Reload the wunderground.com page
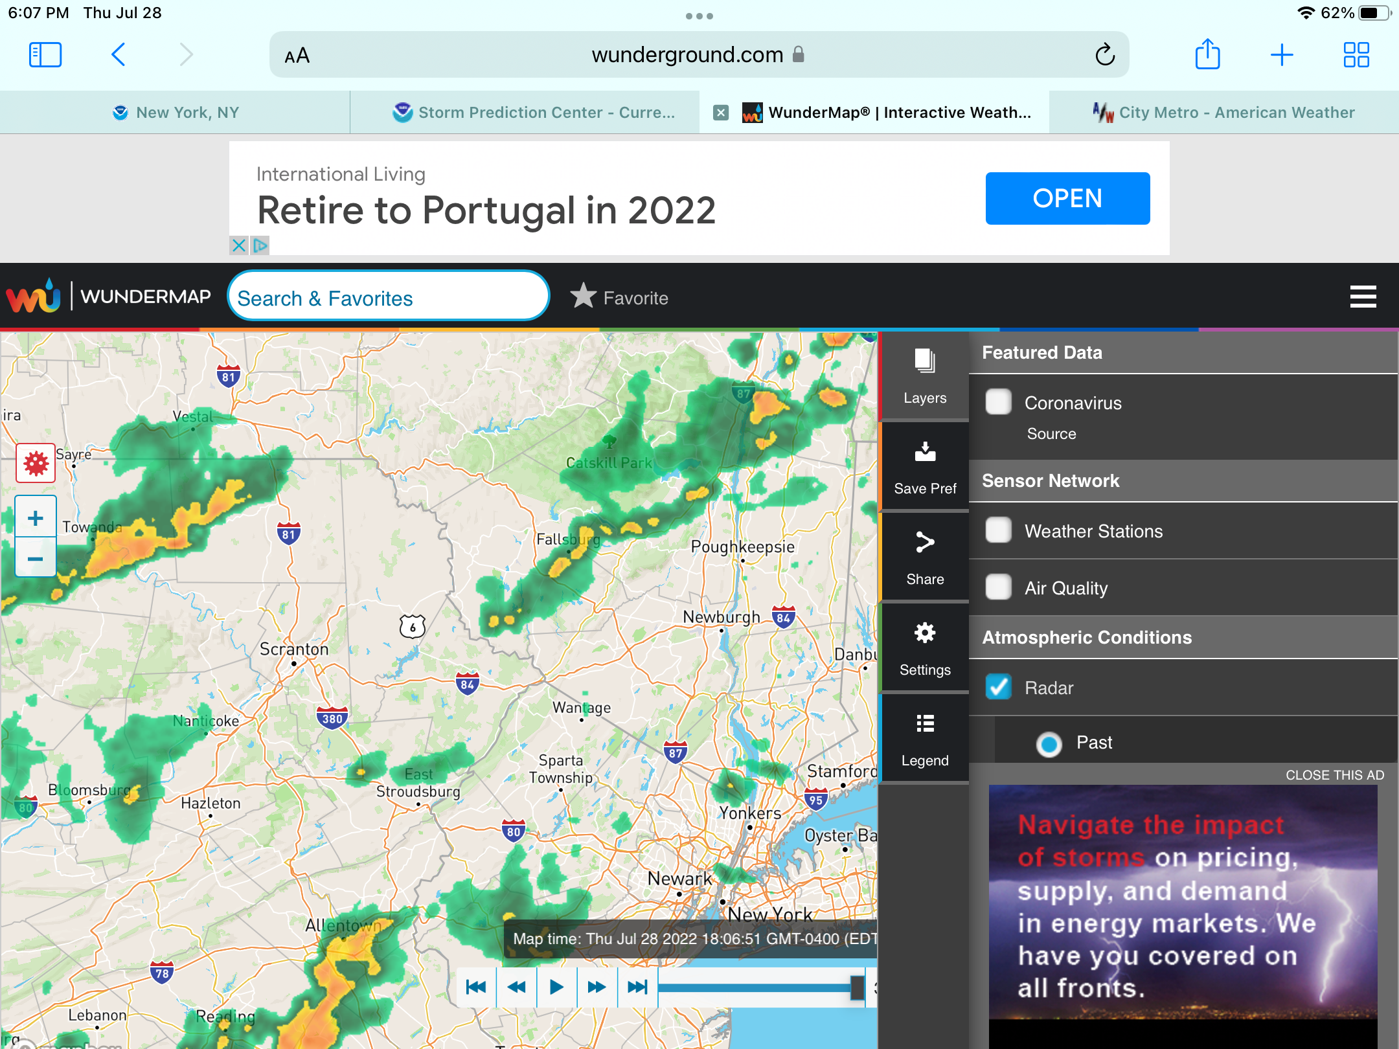The width and height of the screenshot is (1399, 1049). point(1105,55)
